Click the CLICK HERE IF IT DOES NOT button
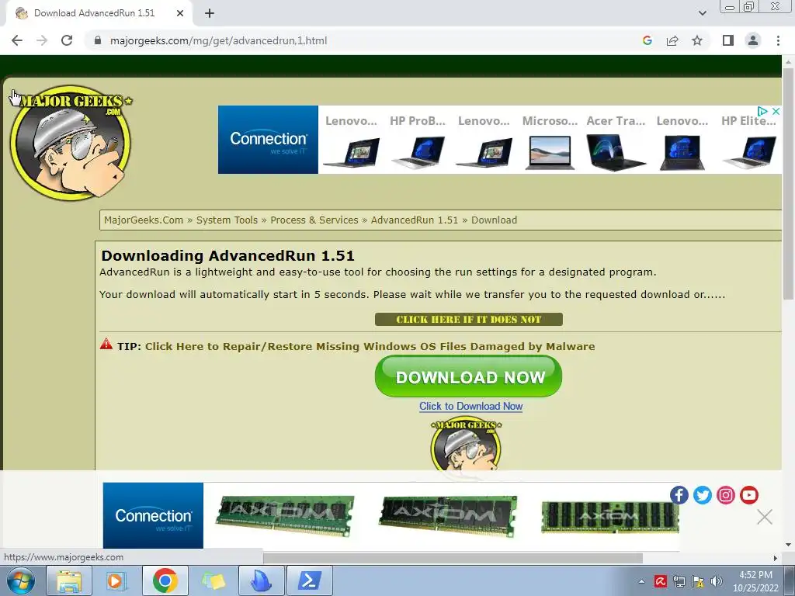The width and height of the screenshot is (795, 596). click(x=468, y=319)
